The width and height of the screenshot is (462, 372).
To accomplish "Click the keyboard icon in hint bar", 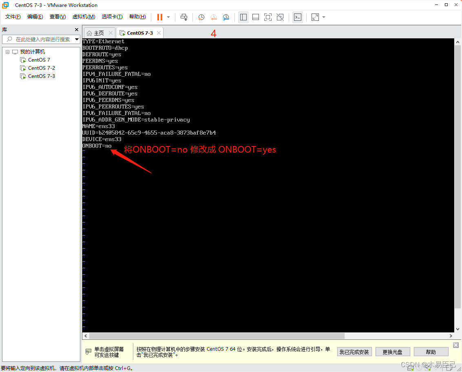I will [88, 351].
